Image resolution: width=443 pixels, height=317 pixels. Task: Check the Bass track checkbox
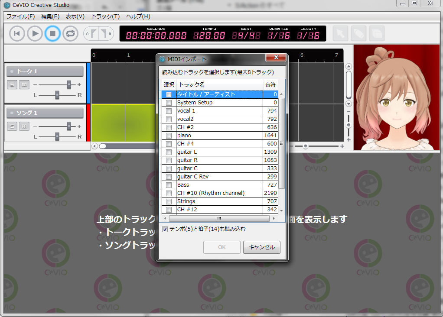169,185
